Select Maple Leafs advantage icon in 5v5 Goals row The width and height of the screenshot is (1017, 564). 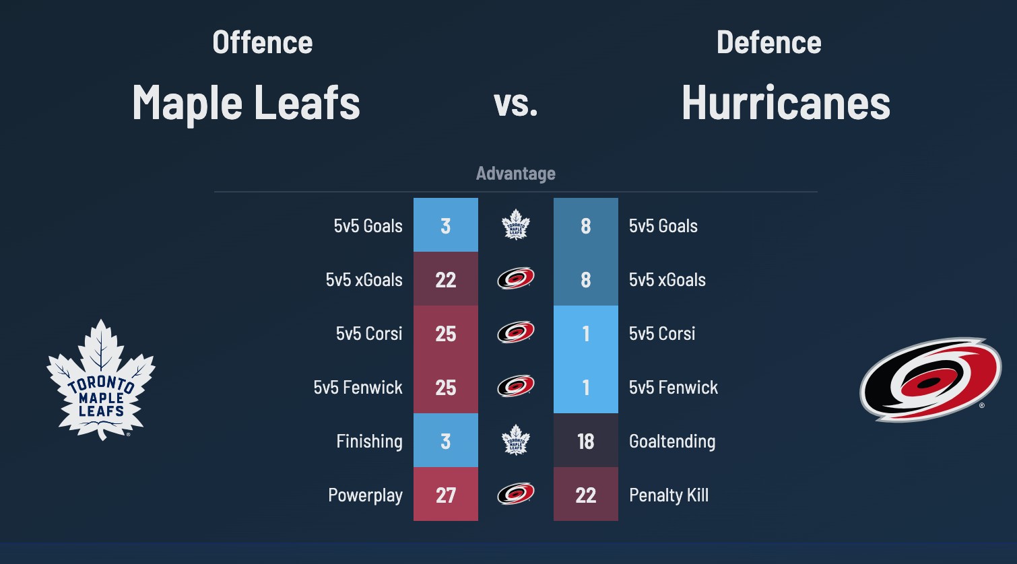tap(516, 225)
